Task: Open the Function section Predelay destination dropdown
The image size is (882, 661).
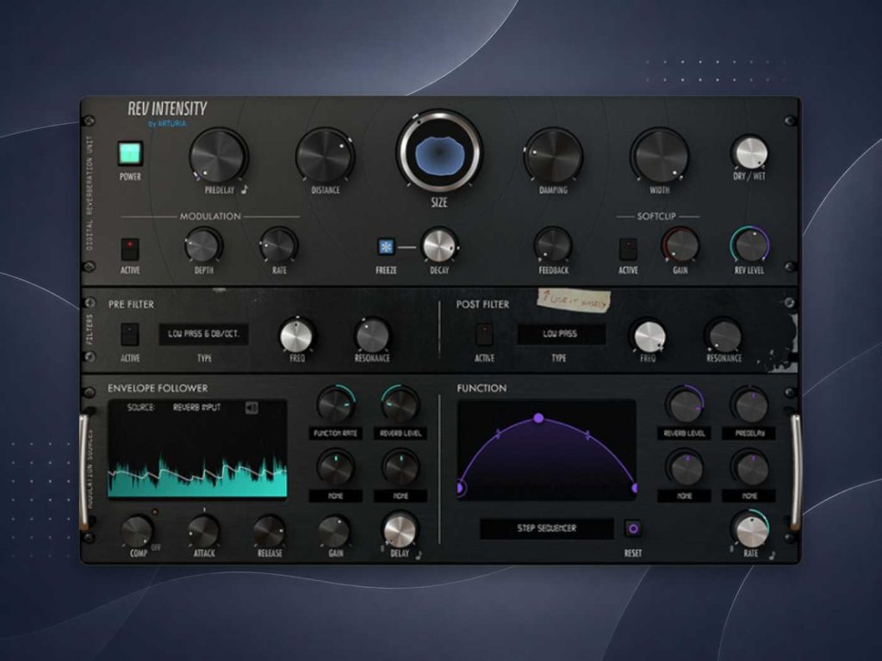Action: point(750,434)
